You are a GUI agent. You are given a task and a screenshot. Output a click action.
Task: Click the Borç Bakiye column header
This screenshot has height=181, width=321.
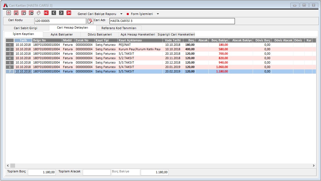[x=219, y=41]
